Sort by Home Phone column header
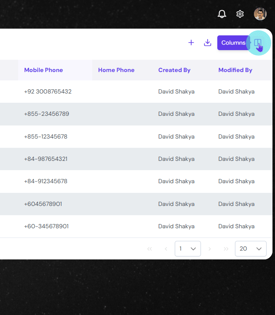 (116, 70)
